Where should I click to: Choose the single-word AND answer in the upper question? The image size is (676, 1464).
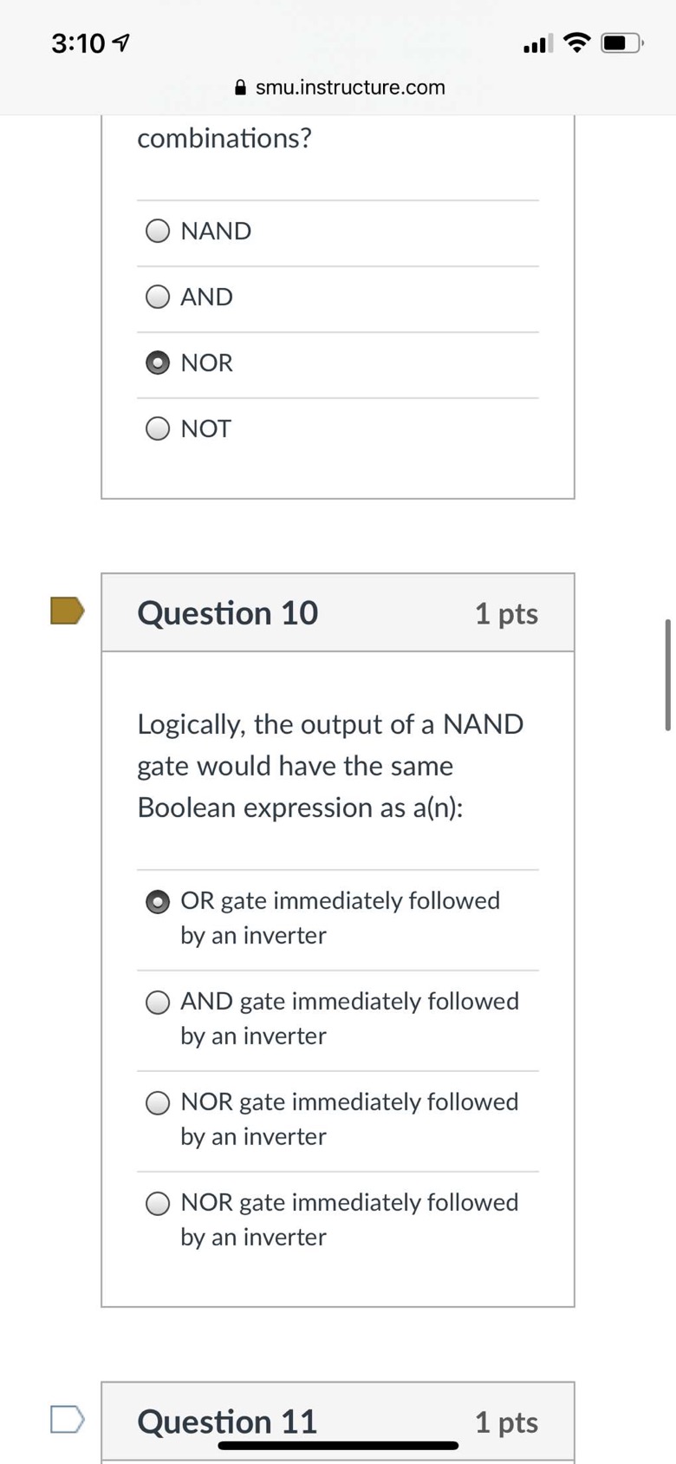pos(158,297)
